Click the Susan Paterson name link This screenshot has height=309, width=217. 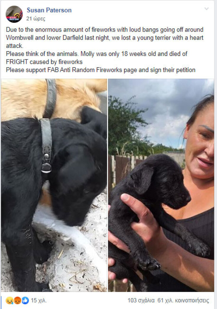coord(49,10)
